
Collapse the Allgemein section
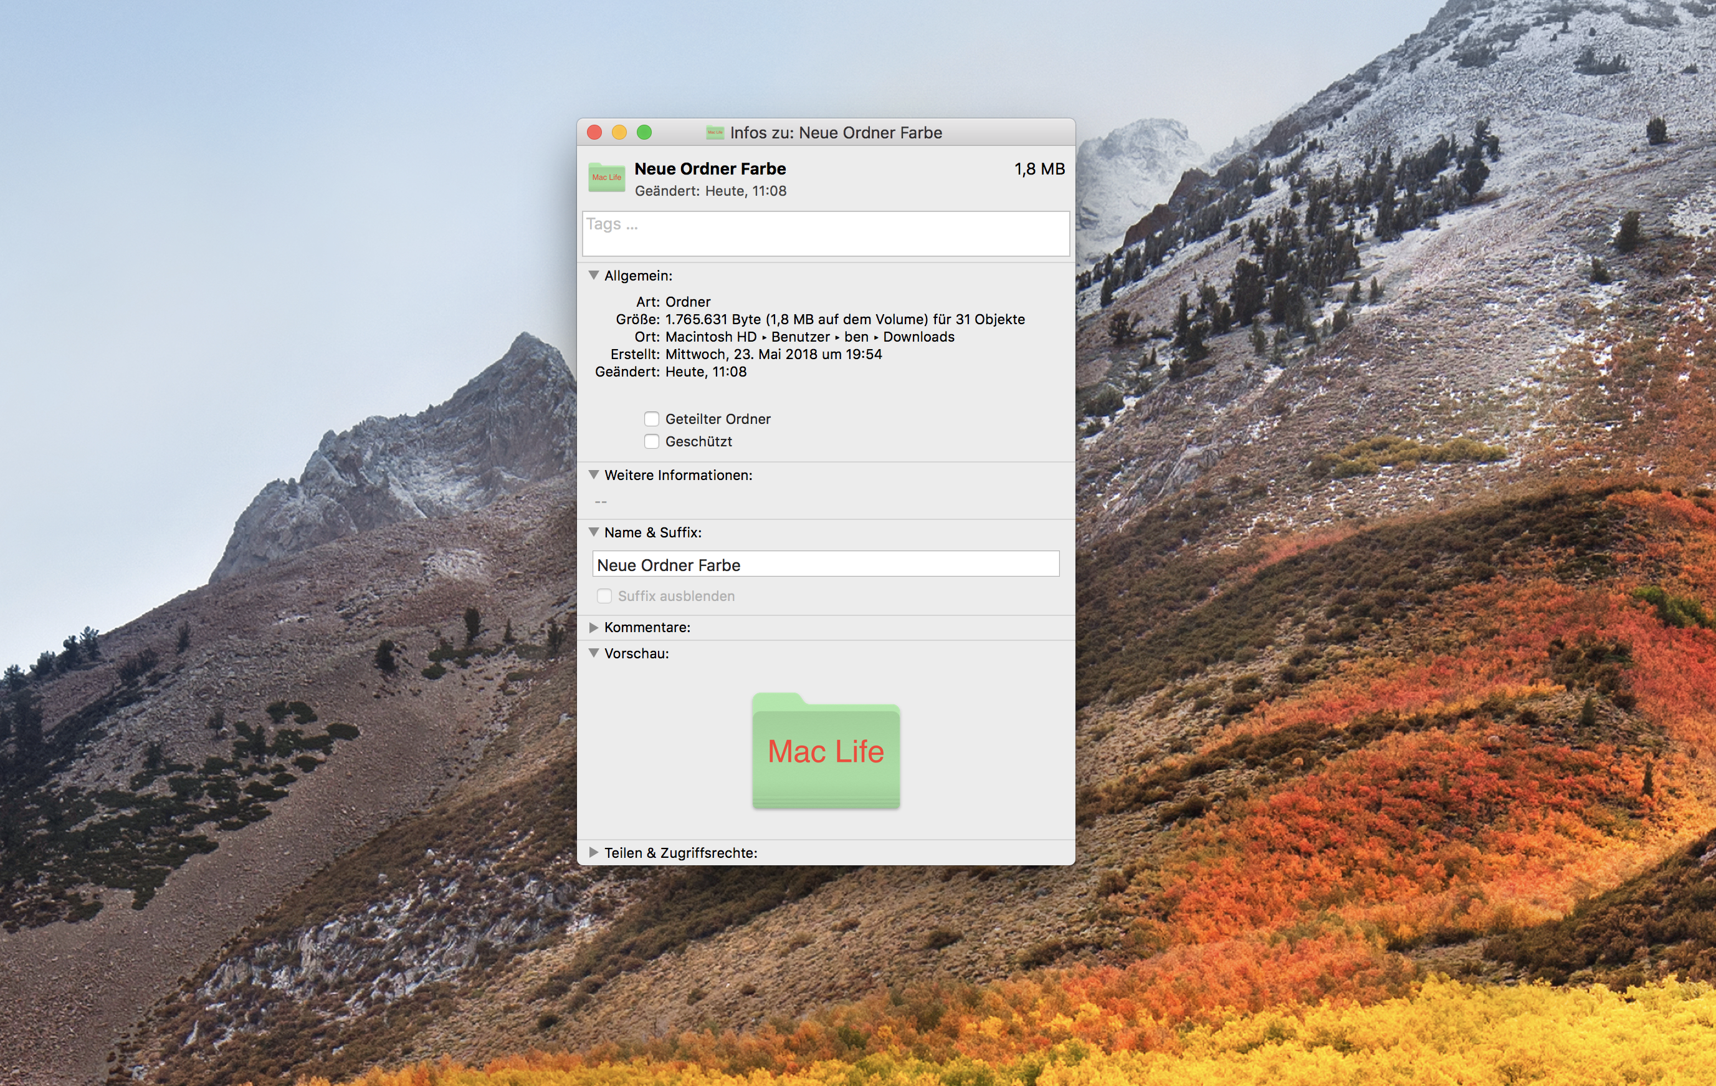(x=594, y=276)
